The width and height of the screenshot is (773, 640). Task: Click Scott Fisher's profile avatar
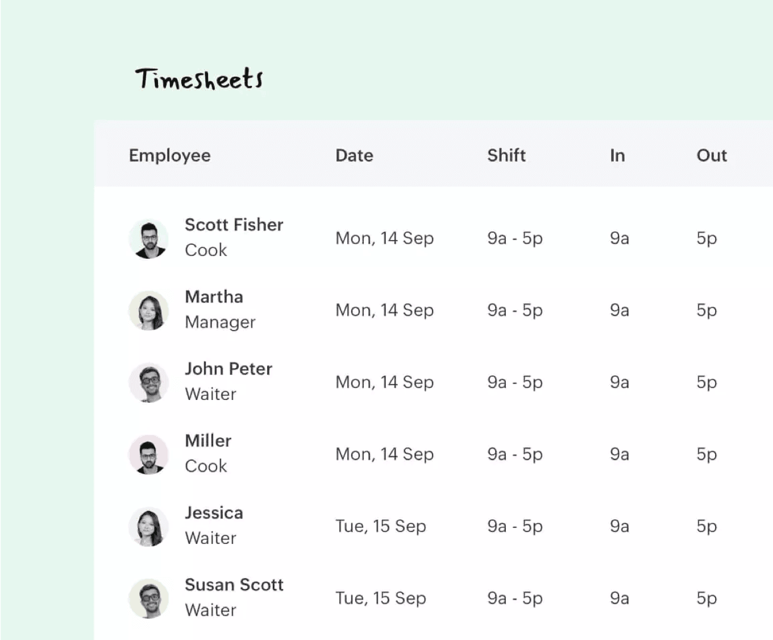click(x=148, y=238)
